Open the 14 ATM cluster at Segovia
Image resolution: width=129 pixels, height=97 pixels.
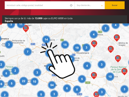click(46, 40)
